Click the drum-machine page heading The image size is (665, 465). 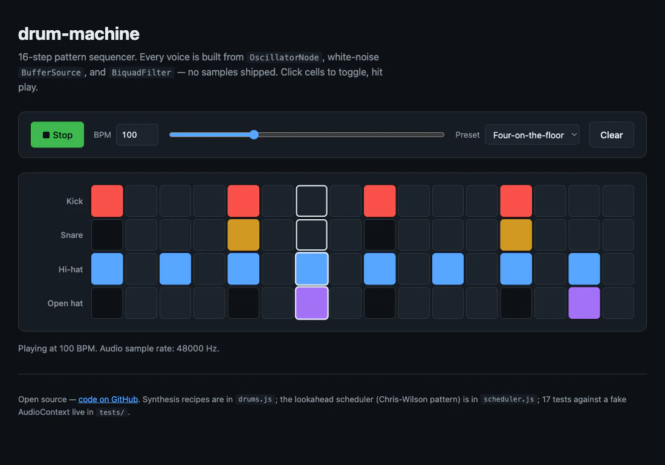click(x=79, y=34)
